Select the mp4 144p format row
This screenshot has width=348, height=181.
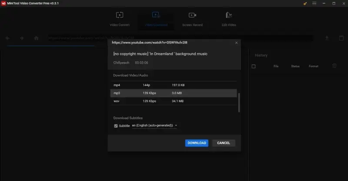pos(174,85)
